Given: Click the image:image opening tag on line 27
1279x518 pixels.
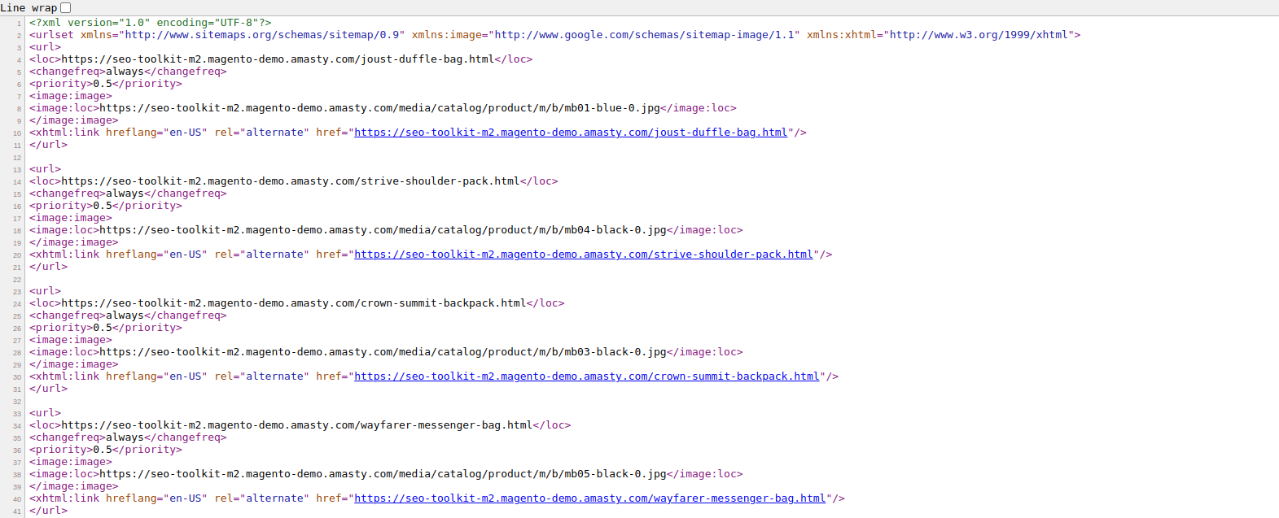Looking at the screenshot, I should click(71, 340).
